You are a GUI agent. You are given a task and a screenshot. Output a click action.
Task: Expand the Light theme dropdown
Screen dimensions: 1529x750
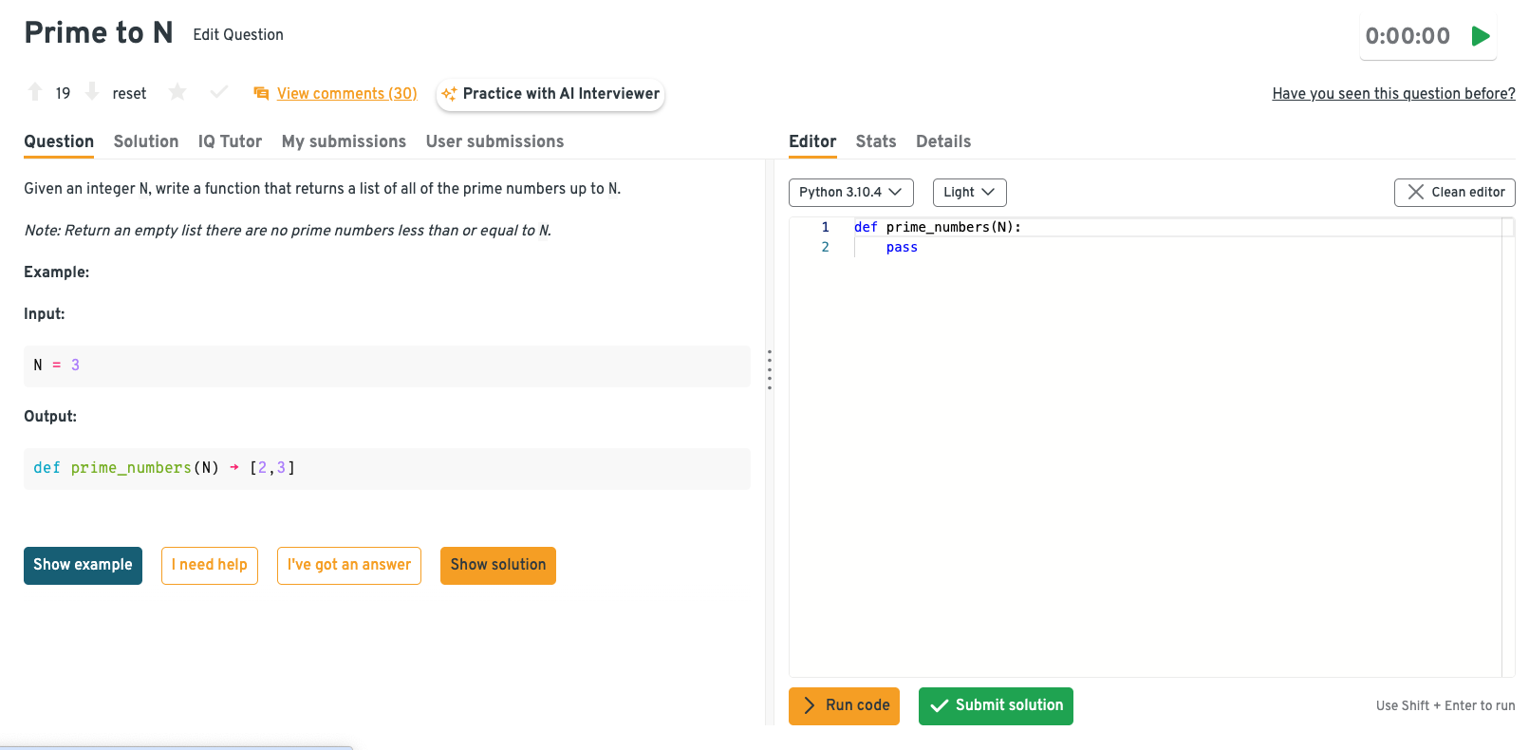(969, 192)
